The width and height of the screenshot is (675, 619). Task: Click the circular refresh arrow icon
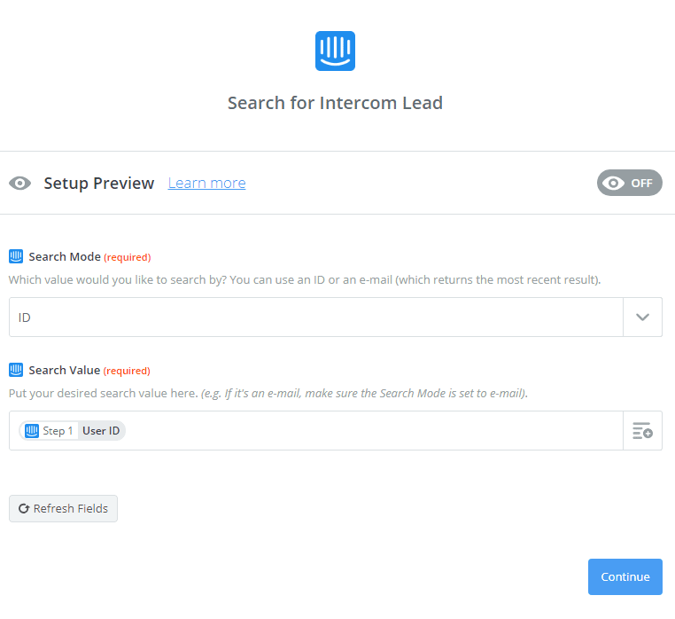pyautogui.click(x=24, y=509)
